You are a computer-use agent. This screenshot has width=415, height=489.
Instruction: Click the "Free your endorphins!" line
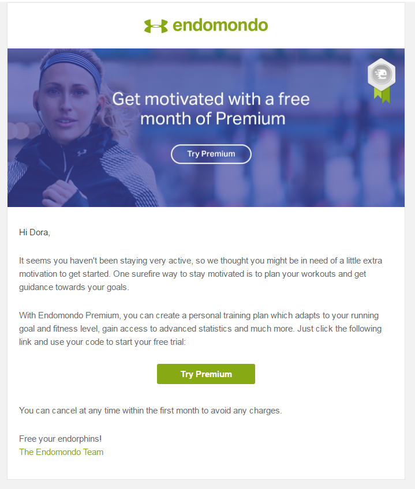(60, 439)
